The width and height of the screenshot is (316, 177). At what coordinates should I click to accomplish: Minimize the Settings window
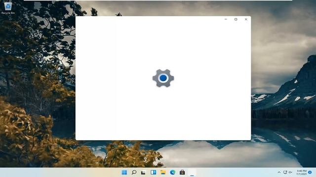click(x=226, y=19)
